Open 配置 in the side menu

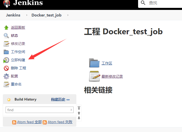pos(14,76)
